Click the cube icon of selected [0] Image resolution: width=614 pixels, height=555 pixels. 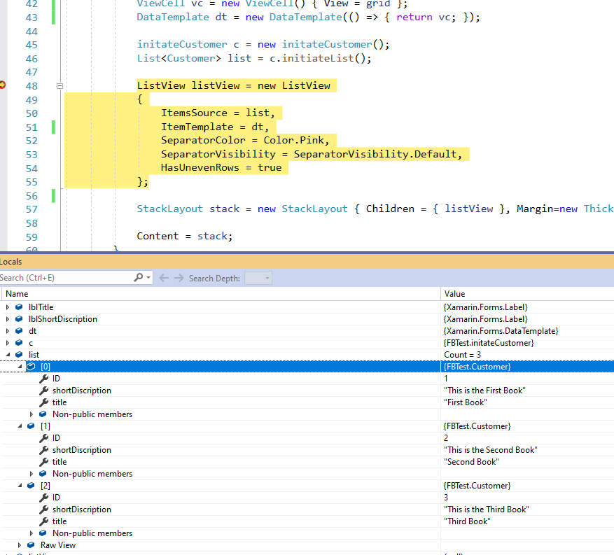pyautogui.click(x=31, y=366)
